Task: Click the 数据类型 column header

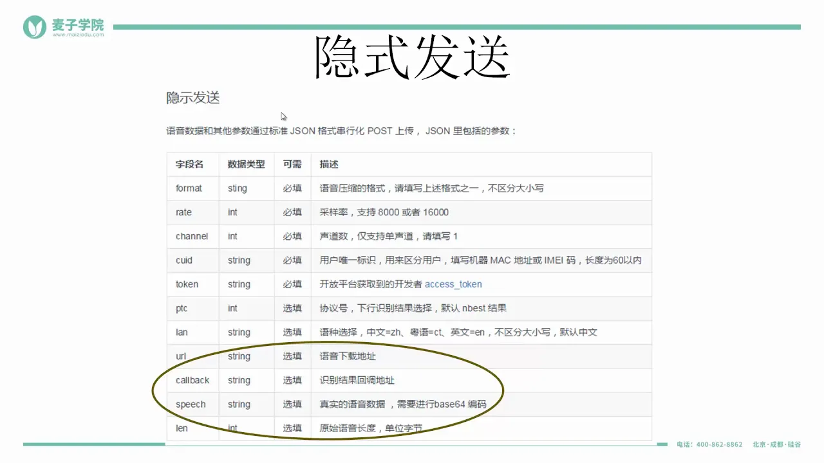Action: pos(246,165)
